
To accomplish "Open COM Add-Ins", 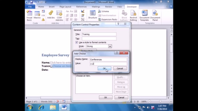I will point(59,16).
